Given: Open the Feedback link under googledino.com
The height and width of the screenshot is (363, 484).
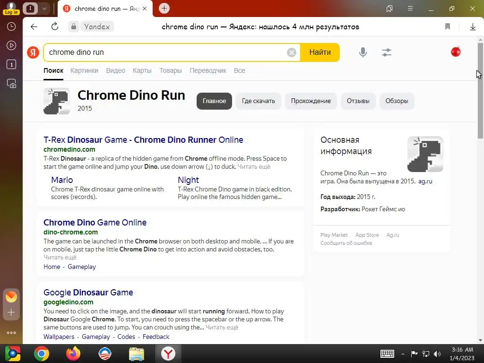Looking at the screenshot, I should (x=156, y=337).
